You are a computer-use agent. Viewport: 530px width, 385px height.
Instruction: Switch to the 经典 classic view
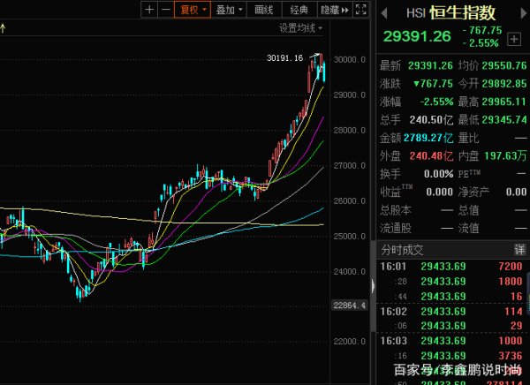tap(299, 10)
